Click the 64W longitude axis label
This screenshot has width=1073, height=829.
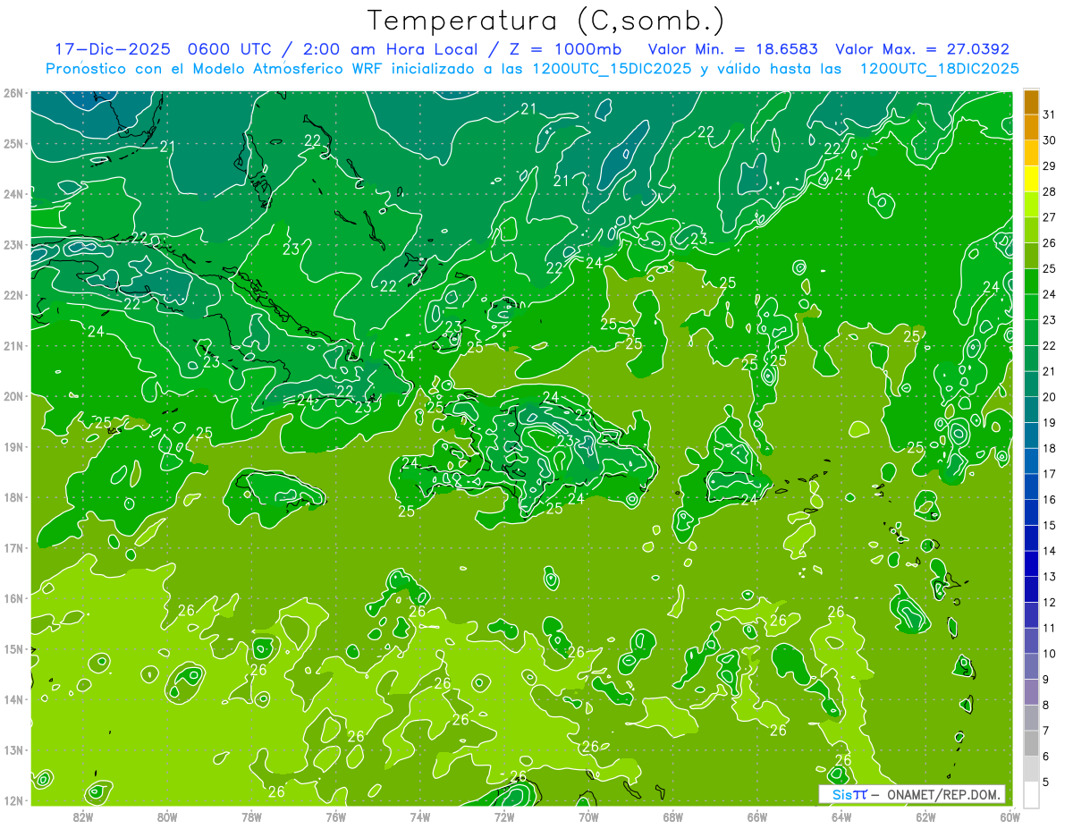(841, 816)
